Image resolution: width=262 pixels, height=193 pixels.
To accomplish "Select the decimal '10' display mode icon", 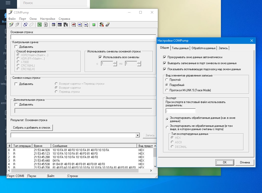I will point(79,25).
